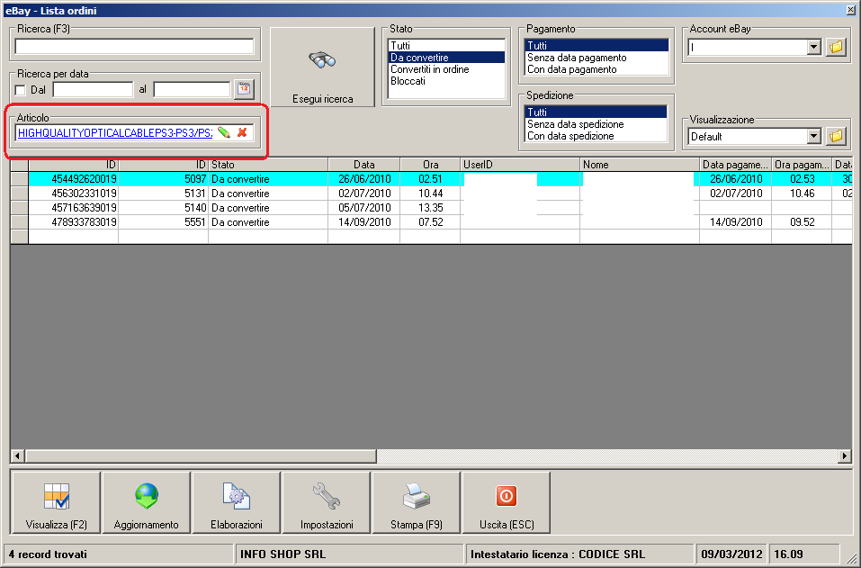Click the Nome column header
The height and width of the screenshot is (568, 861).
pyautogui.click(x=640, y=164)
